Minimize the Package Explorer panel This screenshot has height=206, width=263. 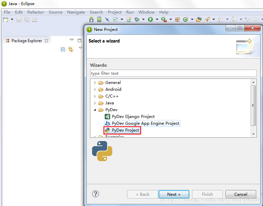click(72, 40)
